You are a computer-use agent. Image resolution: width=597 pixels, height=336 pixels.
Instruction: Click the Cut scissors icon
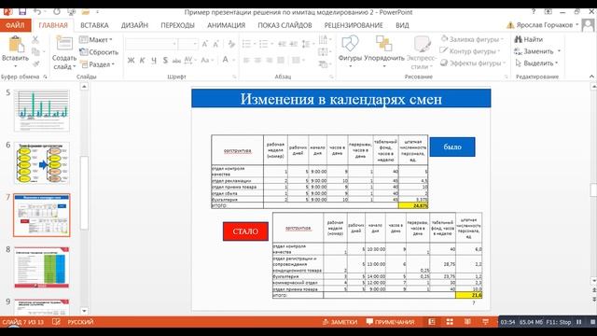tap(35, 39)
